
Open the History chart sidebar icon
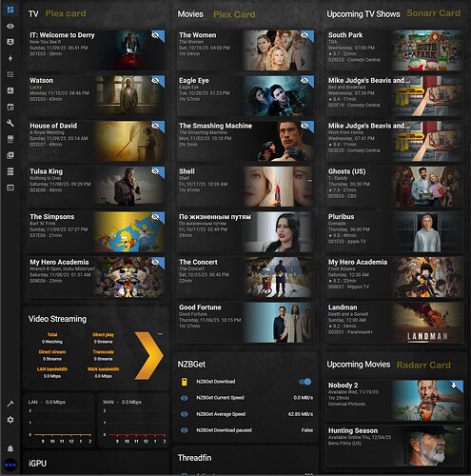[x=10, y=90]
